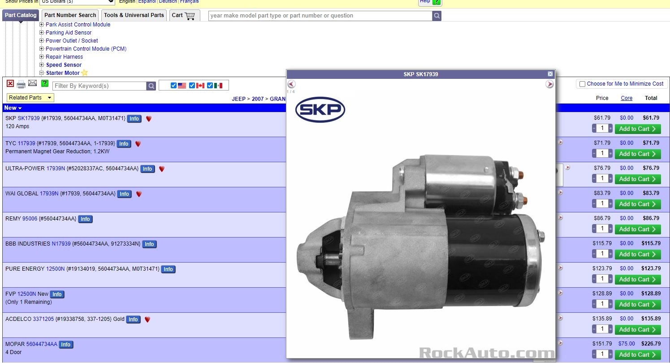Click the heart icon next to SKP SK17939
This screenshot has width=670, height=363.
tap(149, 119)
